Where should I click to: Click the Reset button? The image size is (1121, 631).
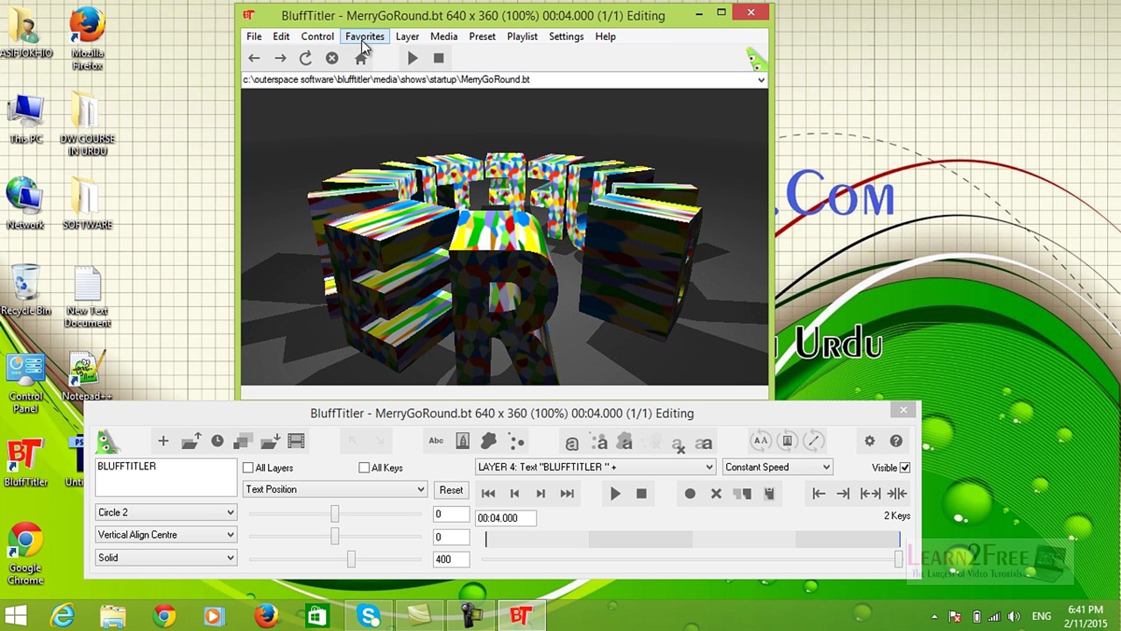[x=451, y=490]
